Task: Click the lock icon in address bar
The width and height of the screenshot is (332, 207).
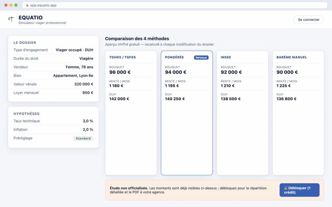Action: pos(27,5)
